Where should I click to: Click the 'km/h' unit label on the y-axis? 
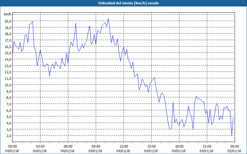[8, 14]
